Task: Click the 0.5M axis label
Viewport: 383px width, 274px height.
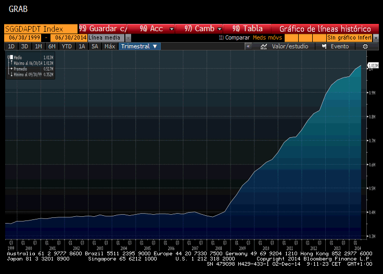Action: [372, 188]
